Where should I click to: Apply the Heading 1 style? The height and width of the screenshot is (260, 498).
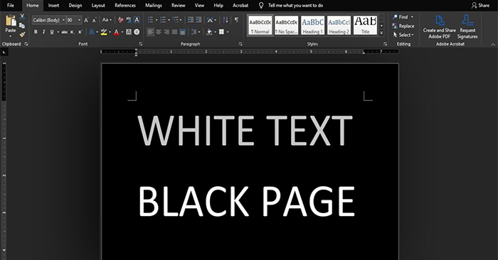(x=313, y=26)
